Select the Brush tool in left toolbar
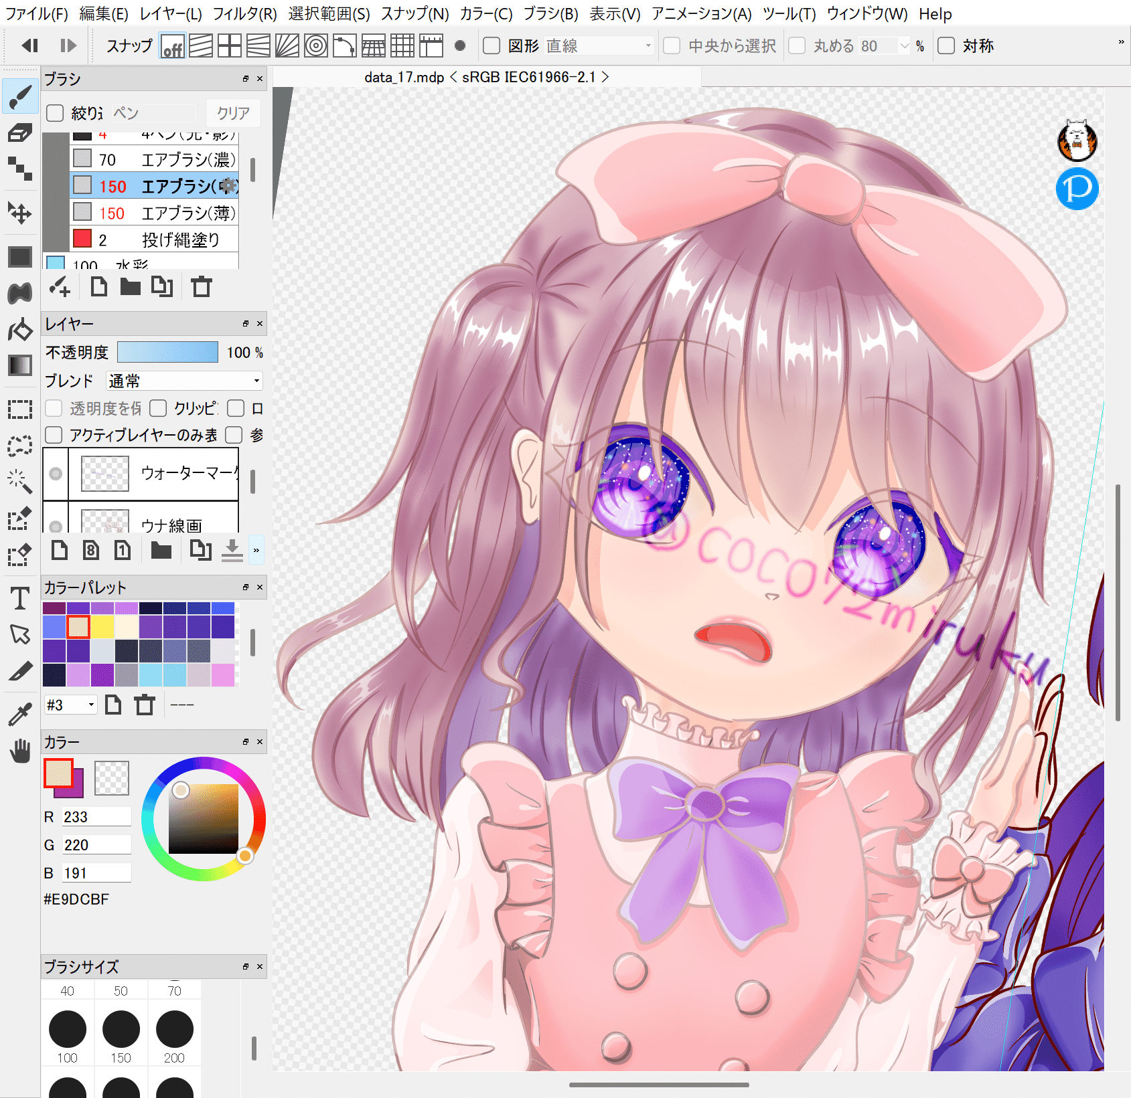The image size is (1131, 1098). (20, 96)
